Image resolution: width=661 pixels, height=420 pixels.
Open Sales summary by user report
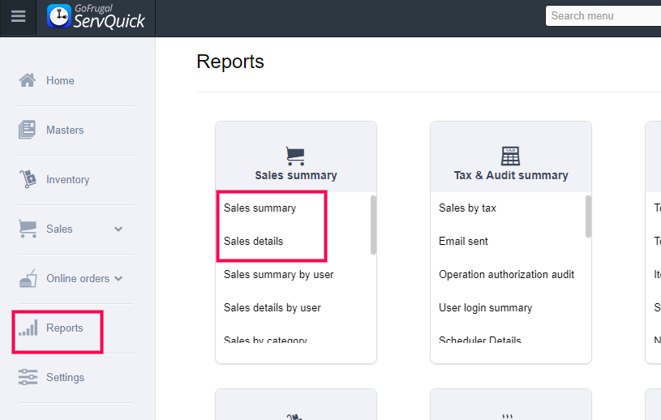click(278, 274)
